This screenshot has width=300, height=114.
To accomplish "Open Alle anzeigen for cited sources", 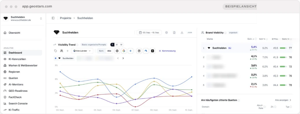I will point(283,100).
